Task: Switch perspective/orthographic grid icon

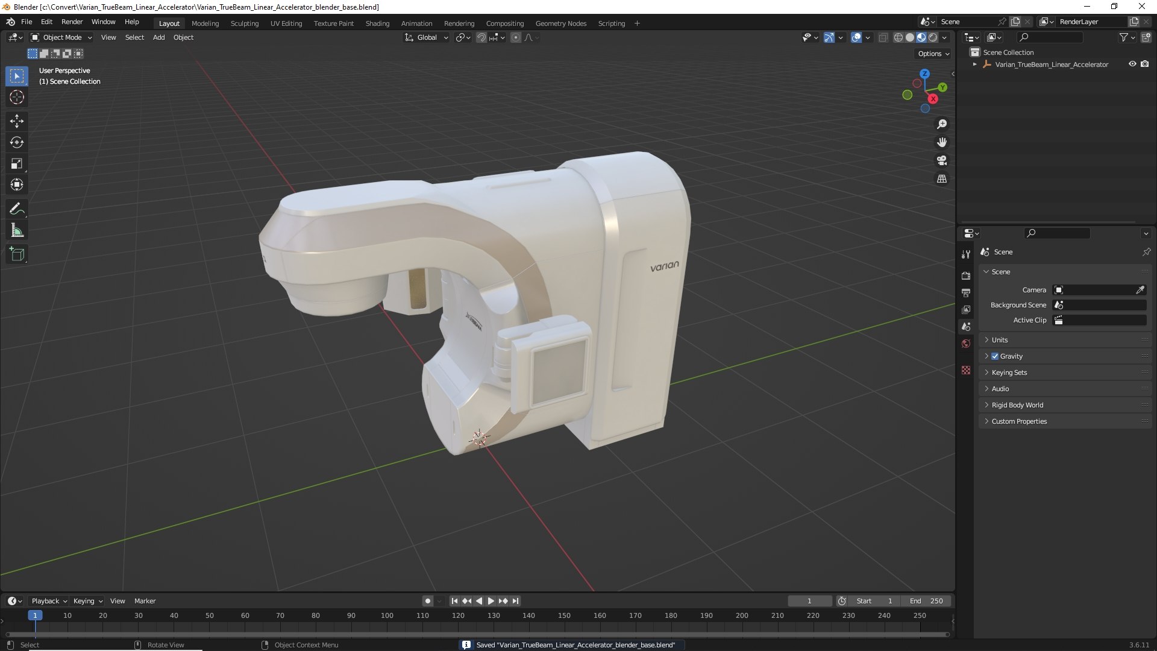Action: point(942,178)
